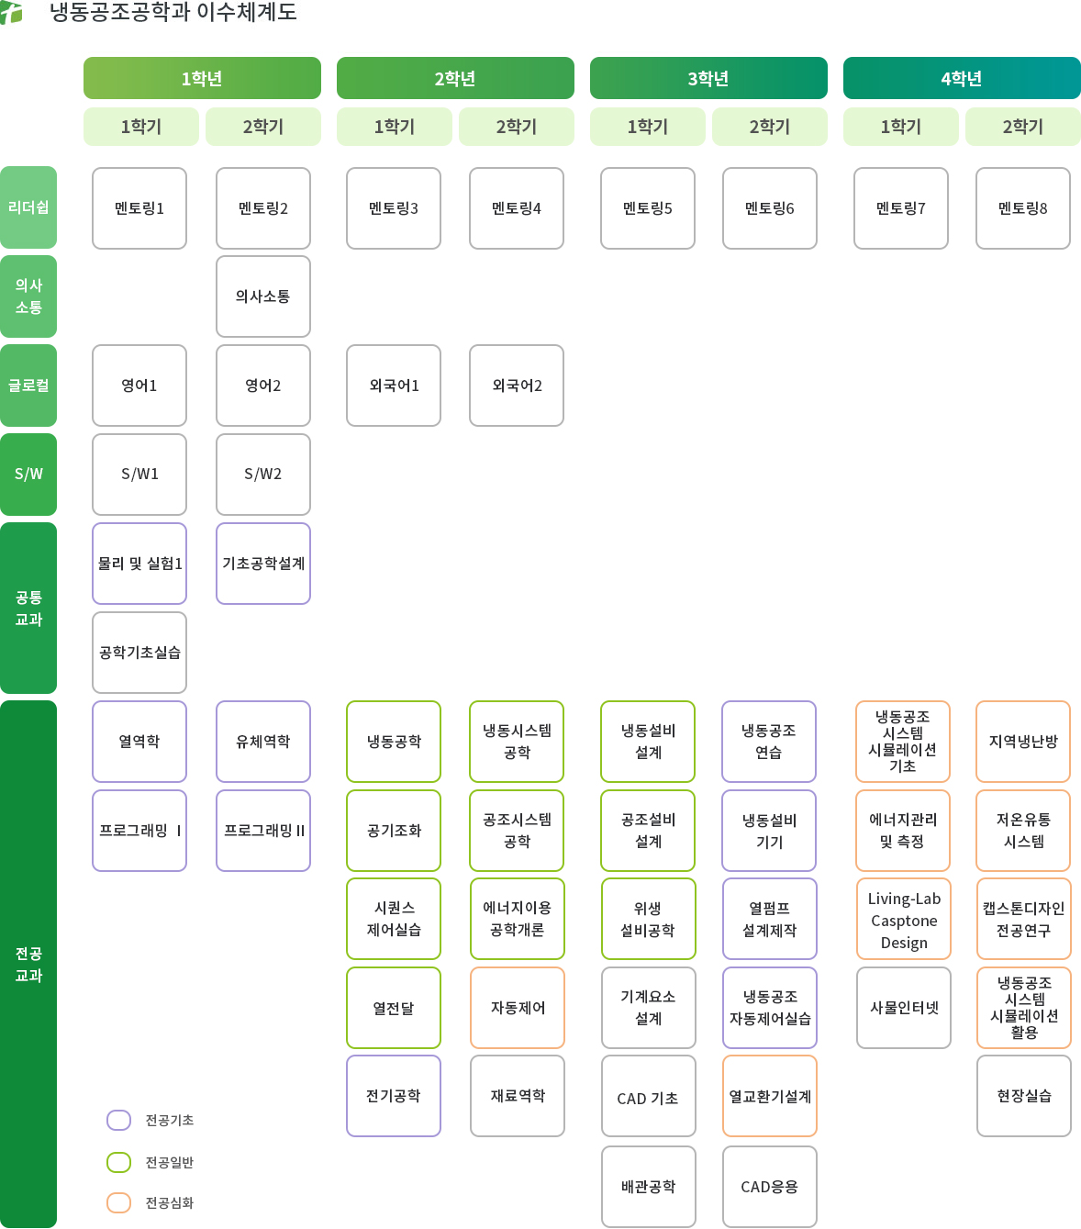Select the 글로컬 category label
This screenshot has width=1081, height=1229.
[28, 385]
